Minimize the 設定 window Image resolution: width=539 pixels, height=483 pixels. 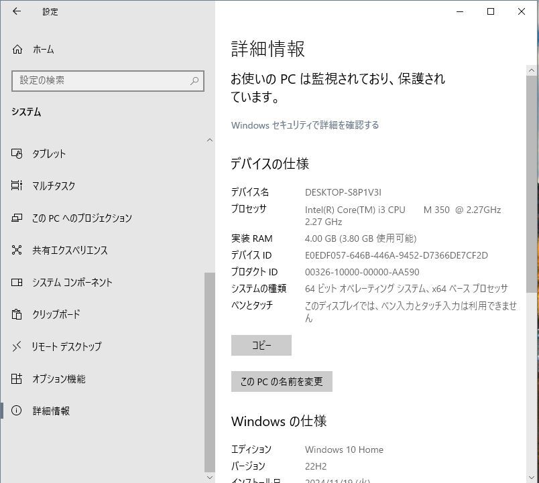tap(460, 11)
